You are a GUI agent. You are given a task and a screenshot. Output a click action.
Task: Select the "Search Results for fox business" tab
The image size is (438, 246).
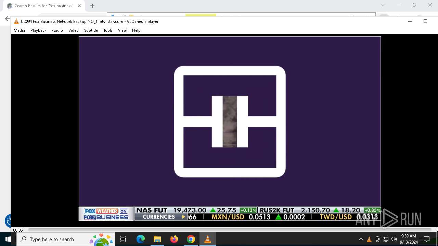(43, 6)
